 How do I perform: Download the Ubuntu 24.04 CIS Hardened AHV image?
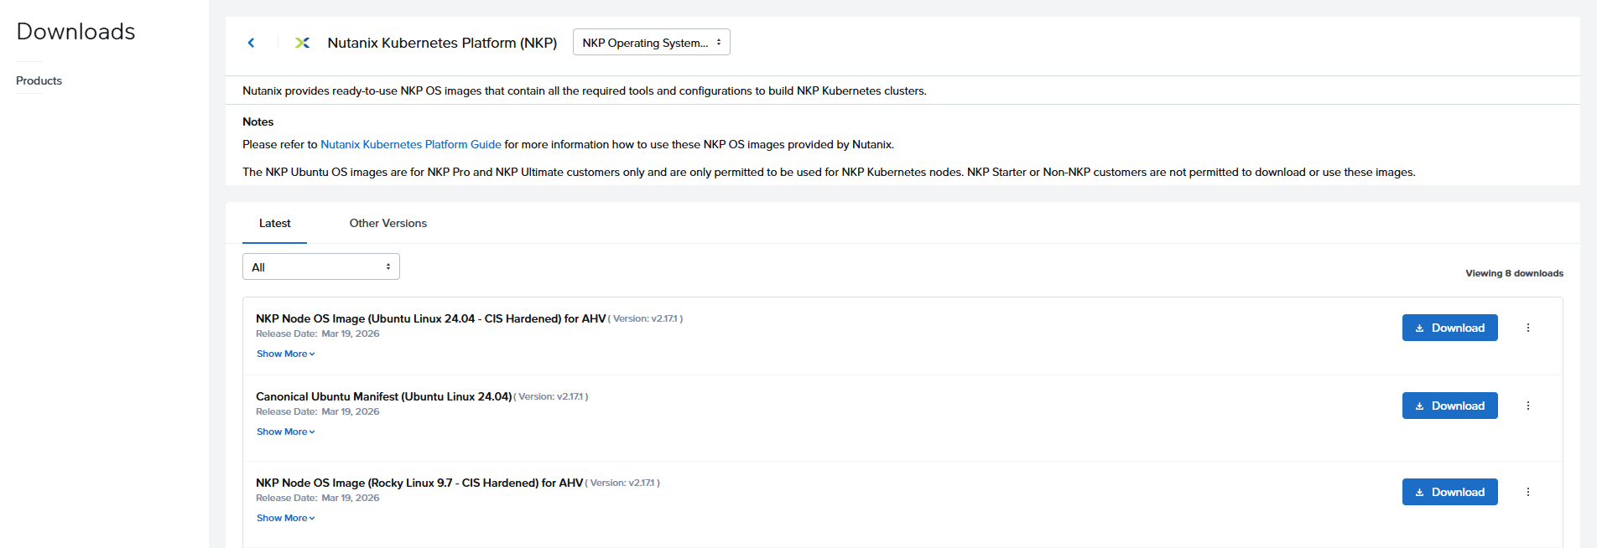pos(1450,328)
